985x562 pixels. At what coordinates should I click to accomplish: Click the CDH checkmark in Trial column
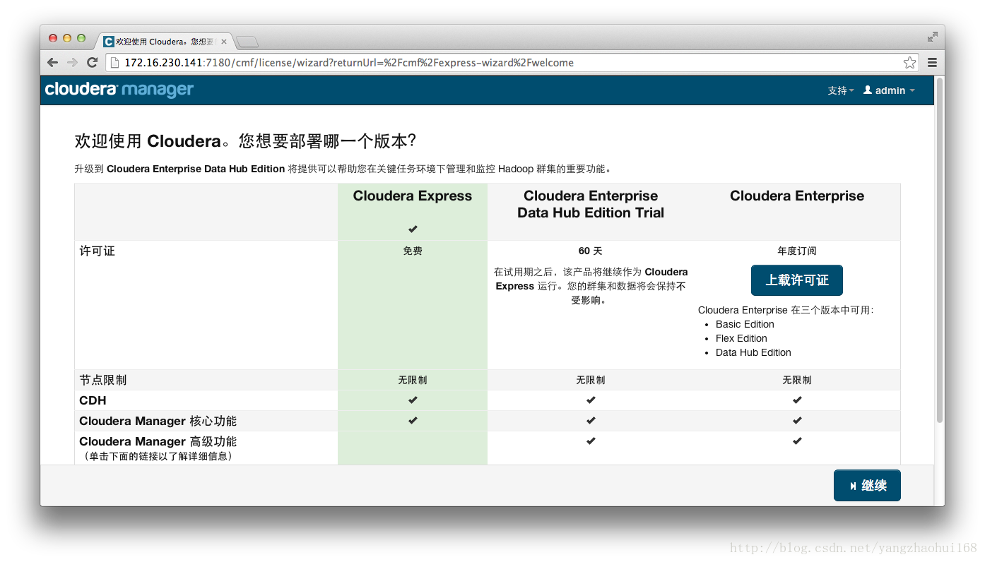[591, 400]
